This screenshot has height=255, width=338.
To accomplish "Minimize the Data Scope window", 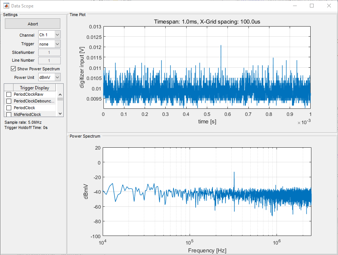I will click(x=295, y=6).
